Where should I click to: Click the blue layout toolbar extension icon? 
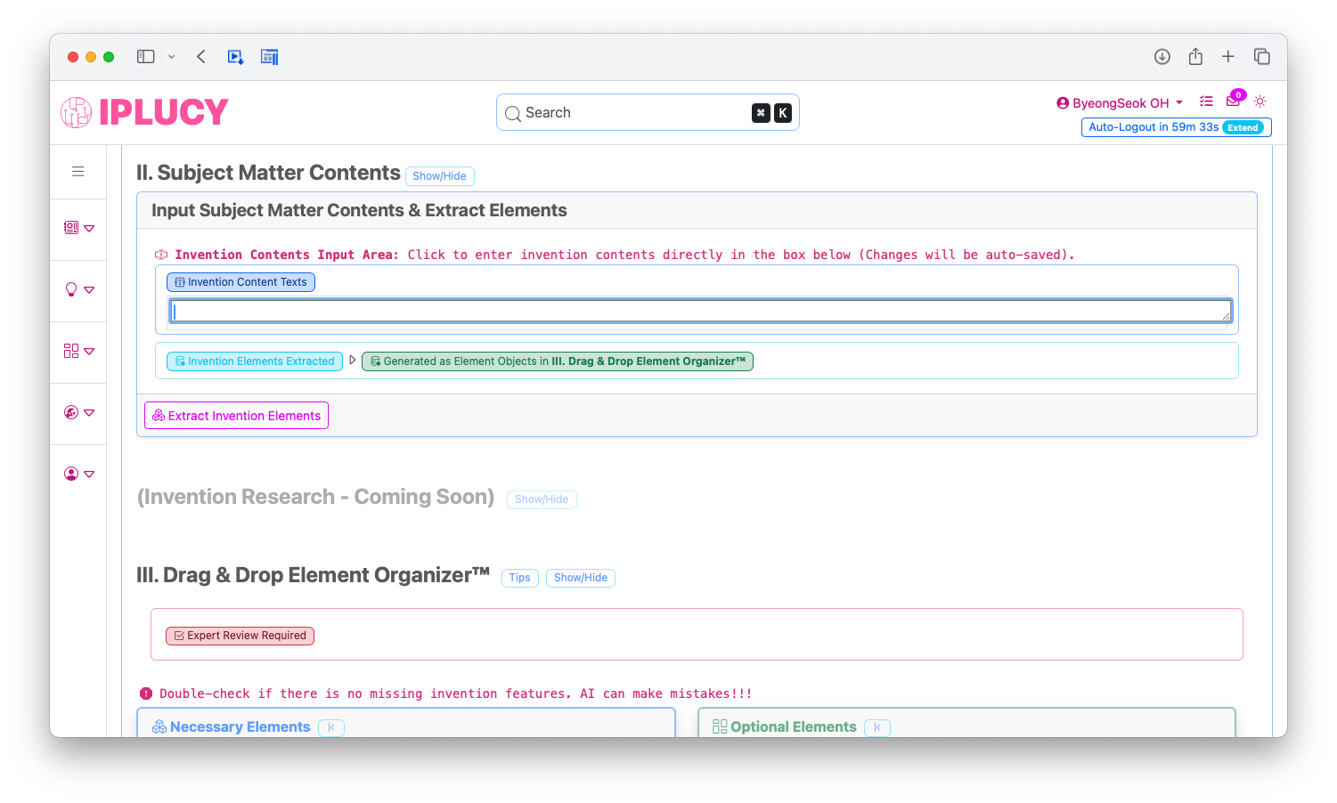[270, 57]
